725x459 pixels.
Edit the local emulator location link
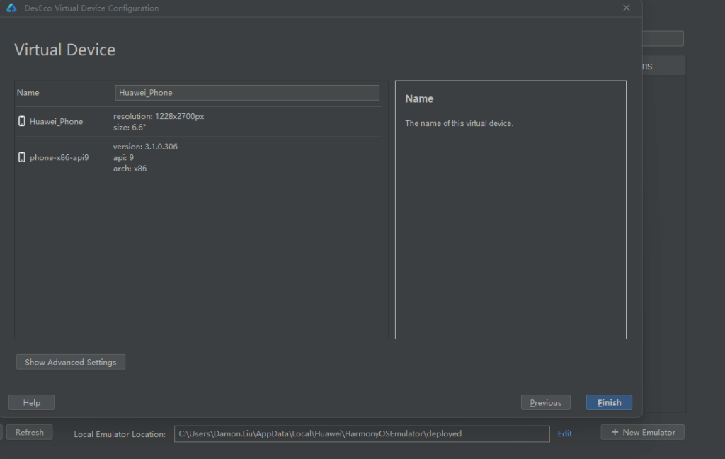tap(564, 433)
